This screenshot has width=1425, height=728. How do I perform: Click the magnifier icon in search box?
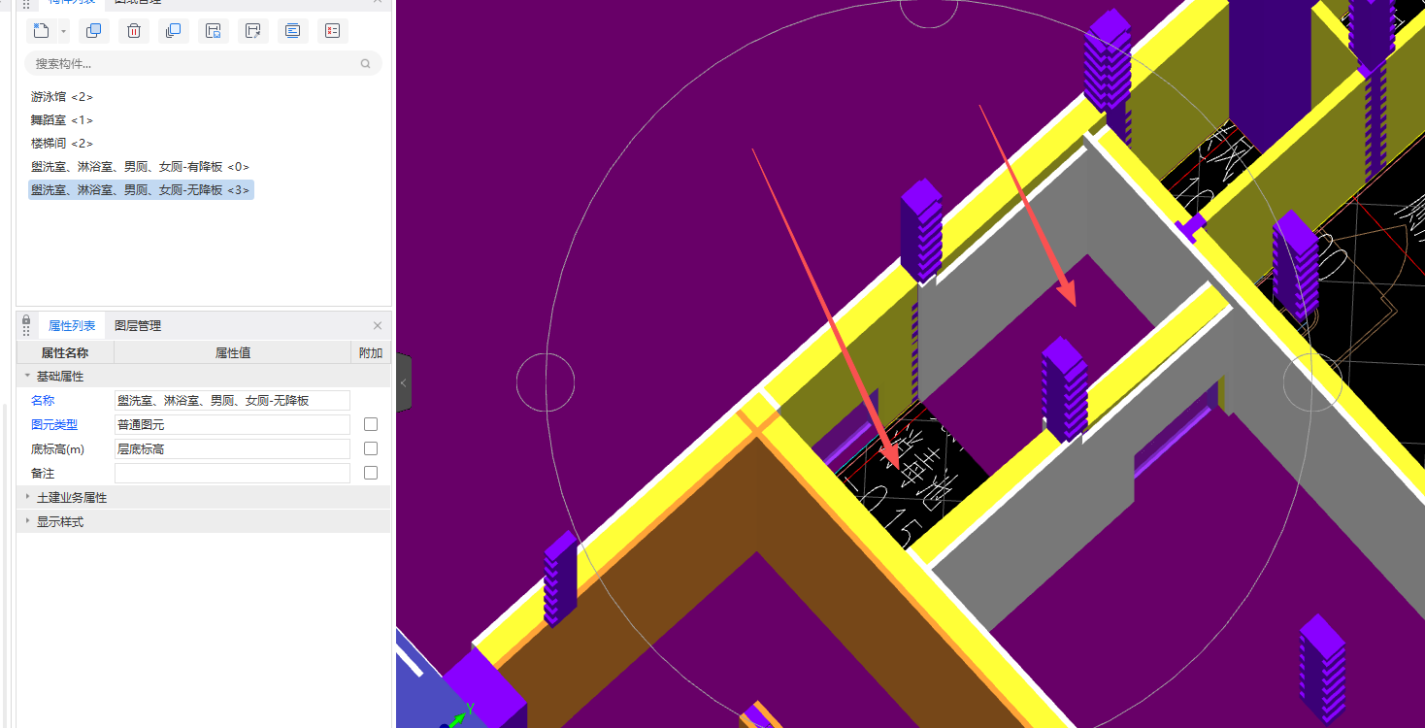pyautogui.click(x=366, y=64)
